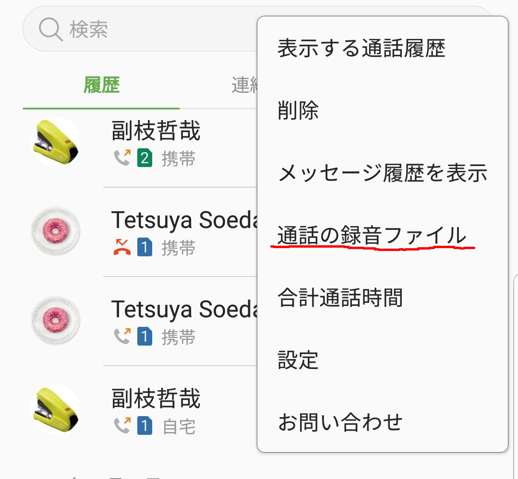Viewport: 518px width, 479px height.
Task: Open 設定 from the popup menu
Action: [x=382, y=360]
